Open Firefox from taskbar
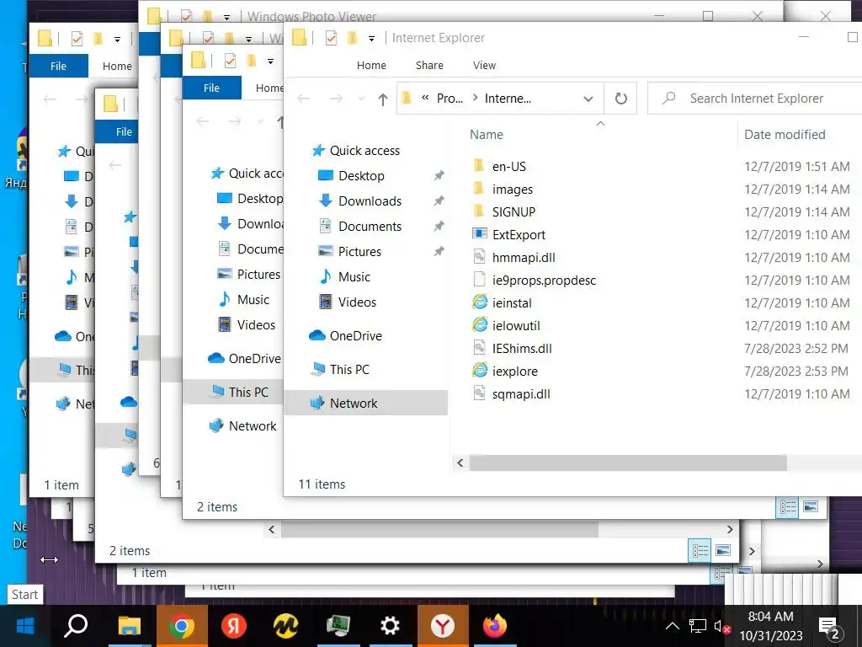Image resolution: width=862 pixels, height=647 pixels. coord(494,626)
